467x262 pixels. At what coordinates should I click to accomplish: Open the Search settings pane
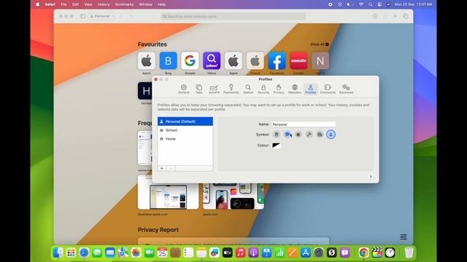(248, 89)
